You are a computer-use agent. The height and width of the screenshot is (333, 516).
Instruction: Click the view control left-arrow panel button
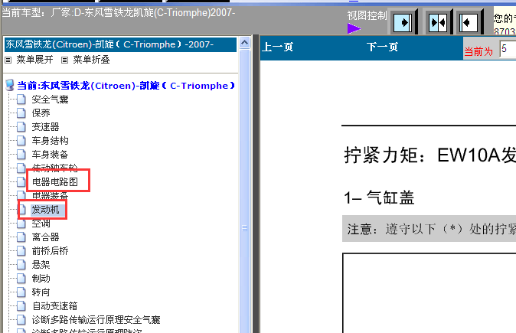point(469,23)
